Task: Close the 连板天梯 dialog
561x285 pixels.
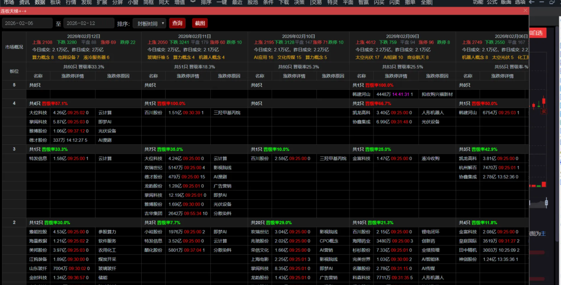Action: click(x=525, y=11)
